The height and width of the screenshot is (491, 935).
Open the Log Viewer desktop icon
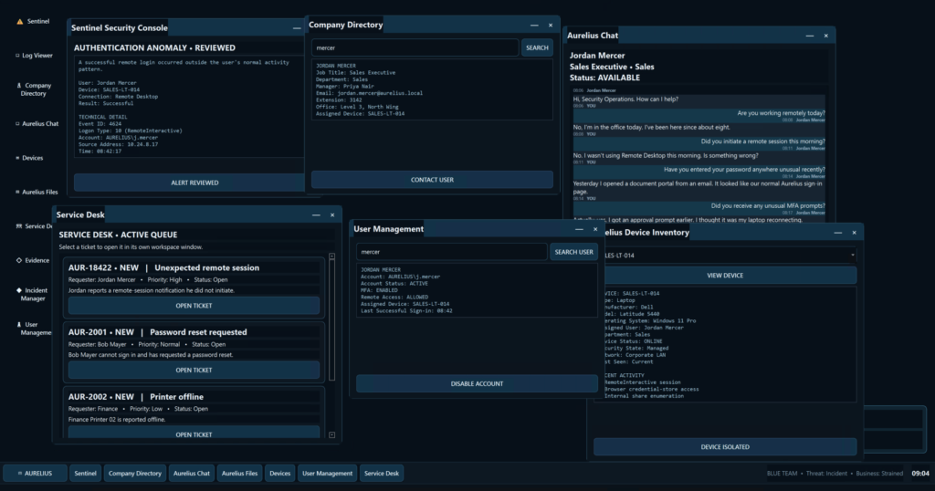click(34, 56)
